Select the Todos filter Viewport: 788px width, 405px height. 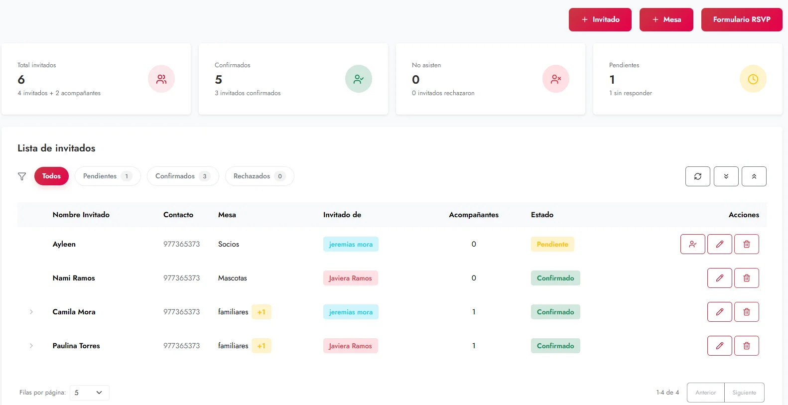click(x=51, y=176)
